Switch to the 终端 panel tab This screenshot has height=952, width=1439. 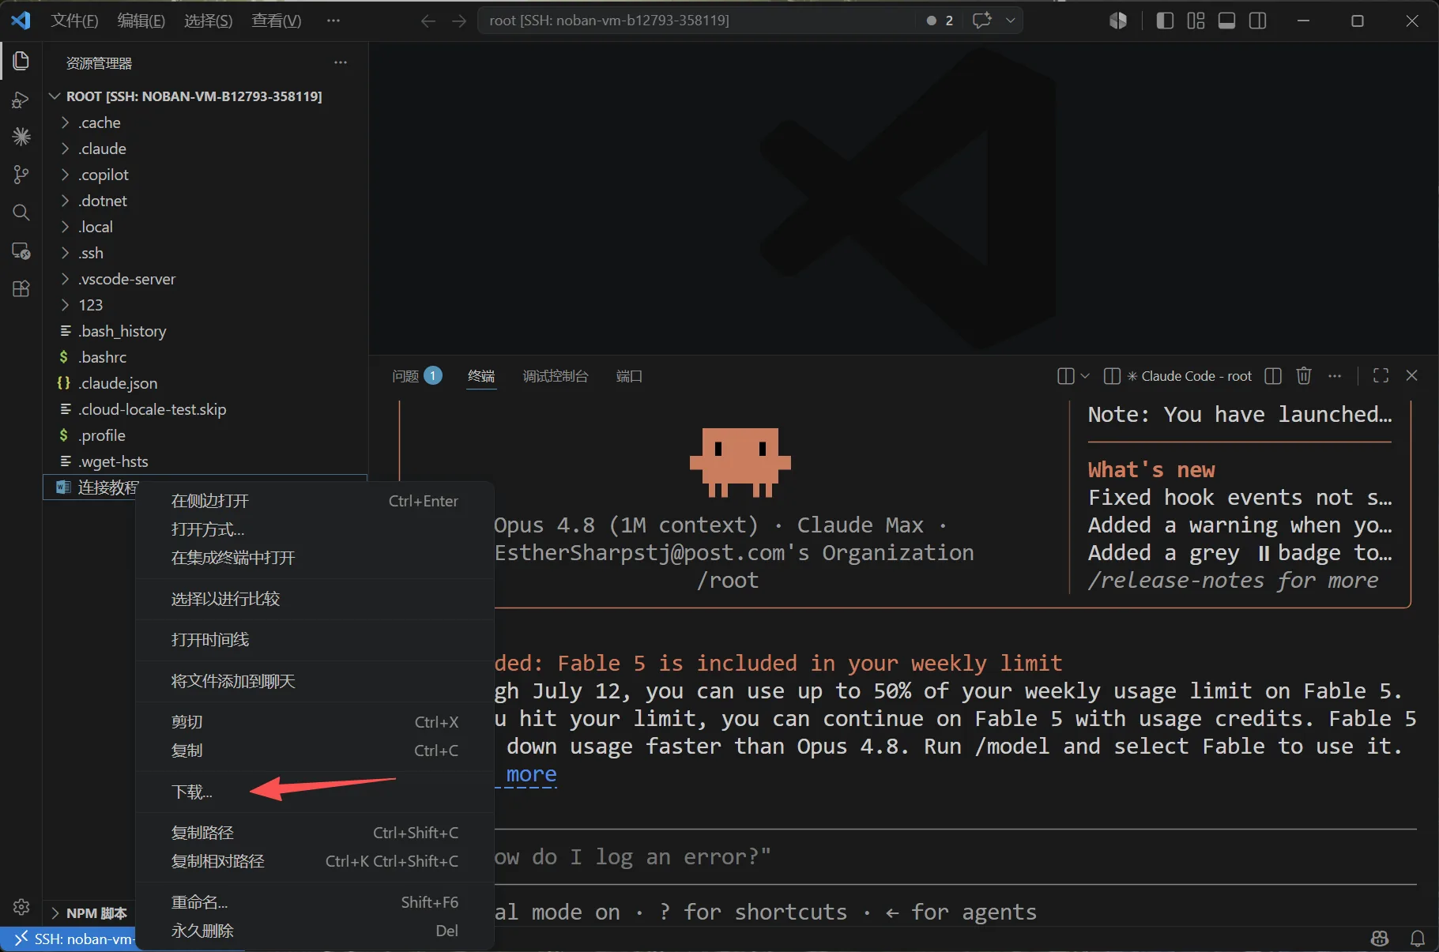pos(481,376)
